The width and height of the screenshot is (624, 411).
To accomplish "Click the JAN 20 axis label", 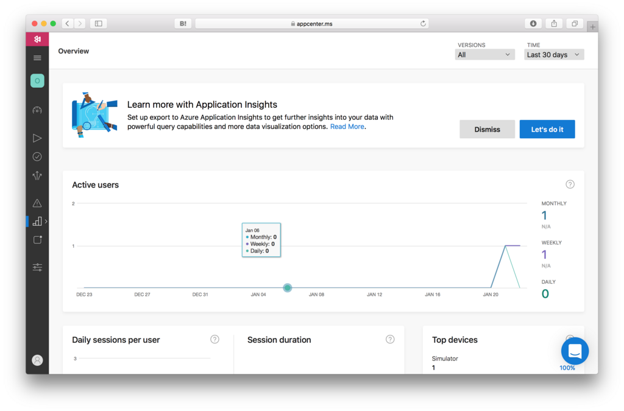I will coord(491,295).
